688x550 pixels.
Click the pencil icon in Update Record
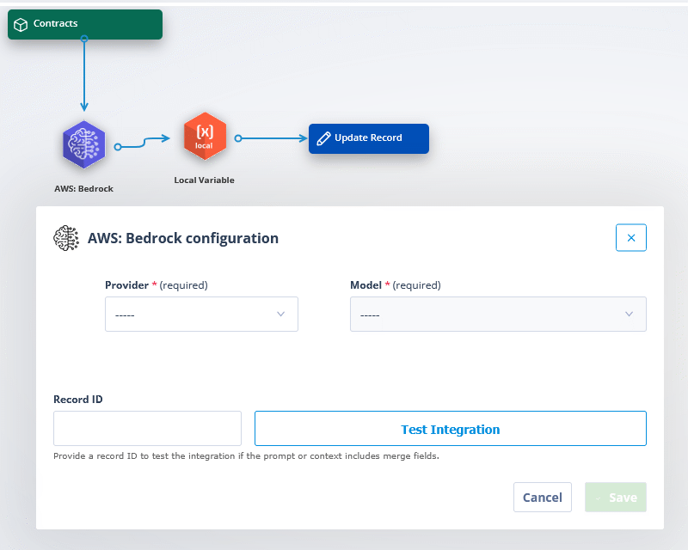(323, 138)
